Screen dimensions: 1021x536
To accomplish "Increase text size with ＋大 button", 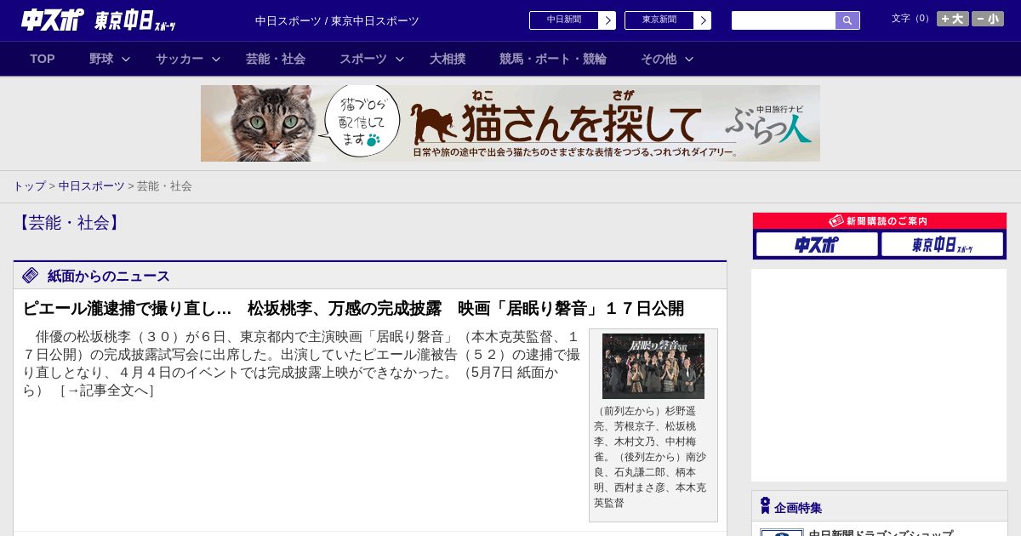I will [953, 19].
